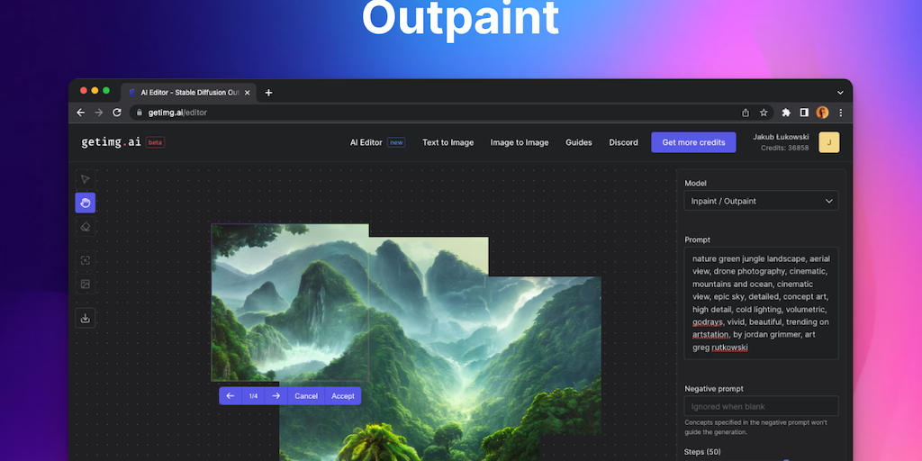This screenshot has width=922, height=461.
Task: Open a new browser tab
Action: (268, 93)
